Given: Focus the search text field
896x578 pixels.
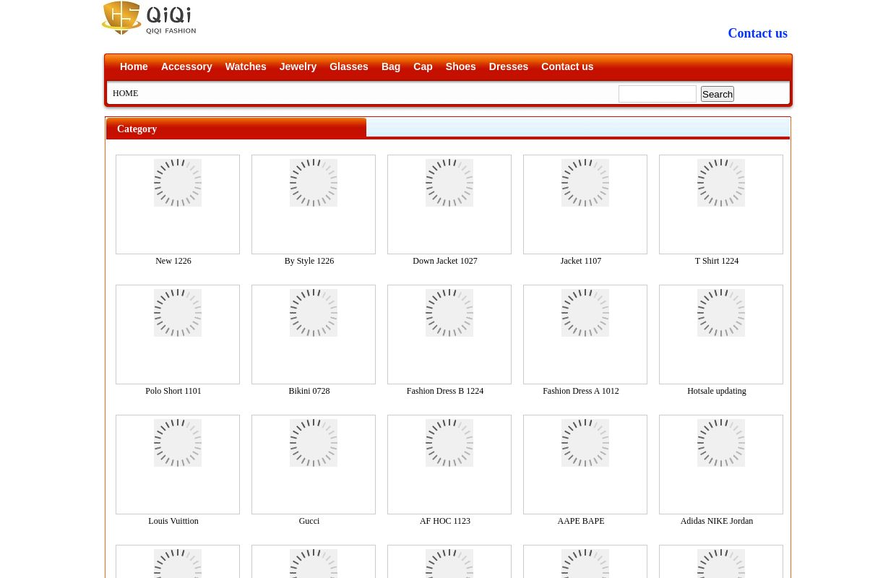Looking at the screenshot, I should pos(657,94).
